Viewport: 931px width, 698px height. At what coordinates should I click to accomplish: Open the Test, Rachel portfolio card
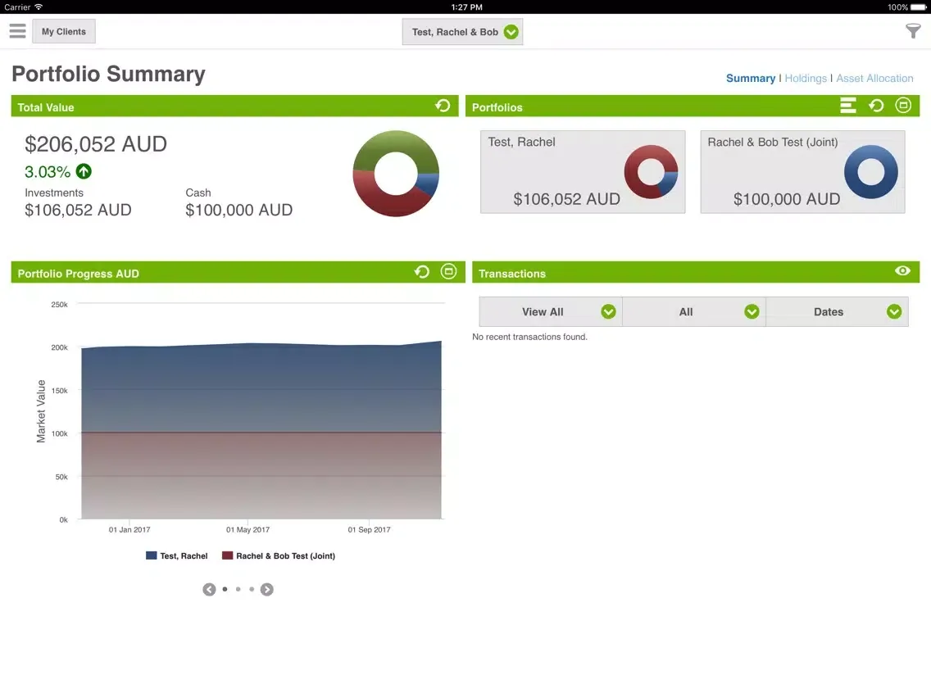[x=583, y=172]
